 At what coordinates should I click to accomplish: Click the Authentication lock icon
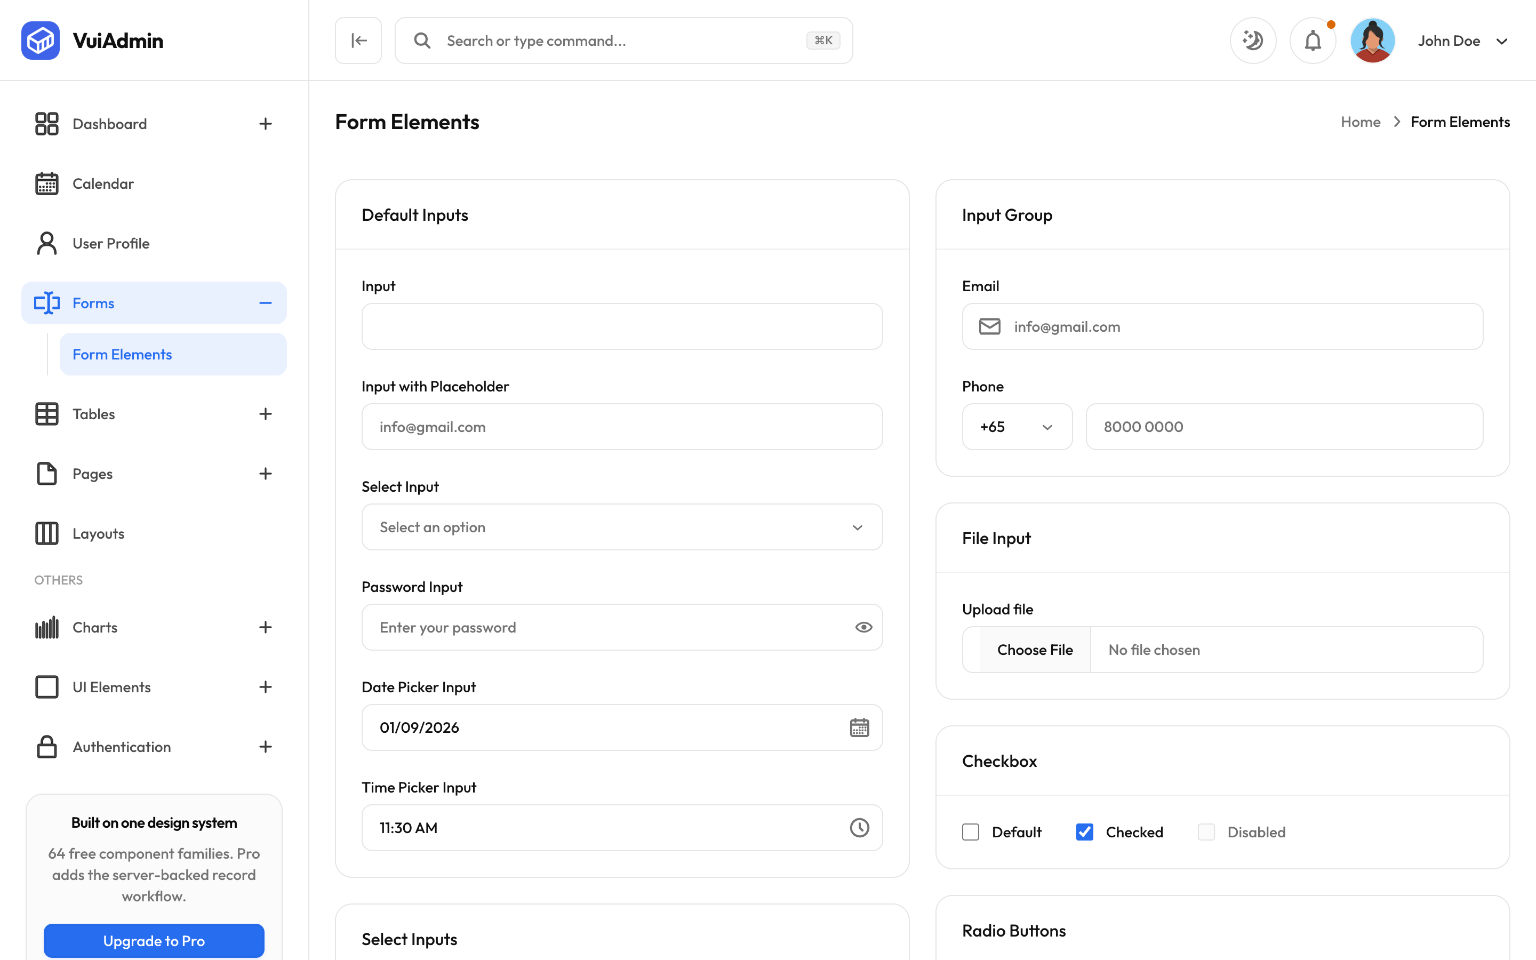click(46, 747)
